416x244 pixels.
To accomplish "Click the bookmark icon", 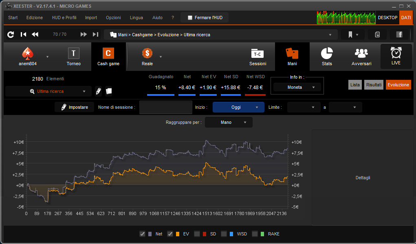I will 350,35.
